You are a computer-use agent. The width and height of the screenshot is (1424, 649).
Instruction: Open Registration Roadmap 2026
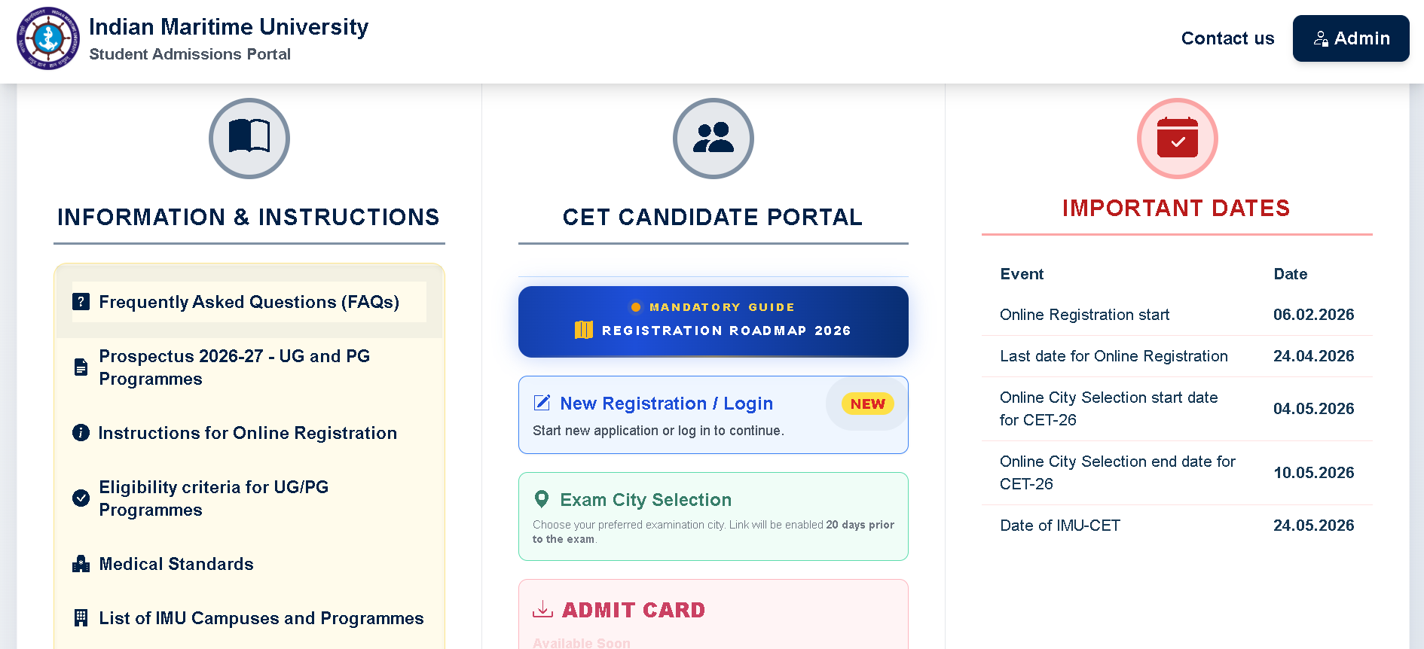tap(713, 321)
